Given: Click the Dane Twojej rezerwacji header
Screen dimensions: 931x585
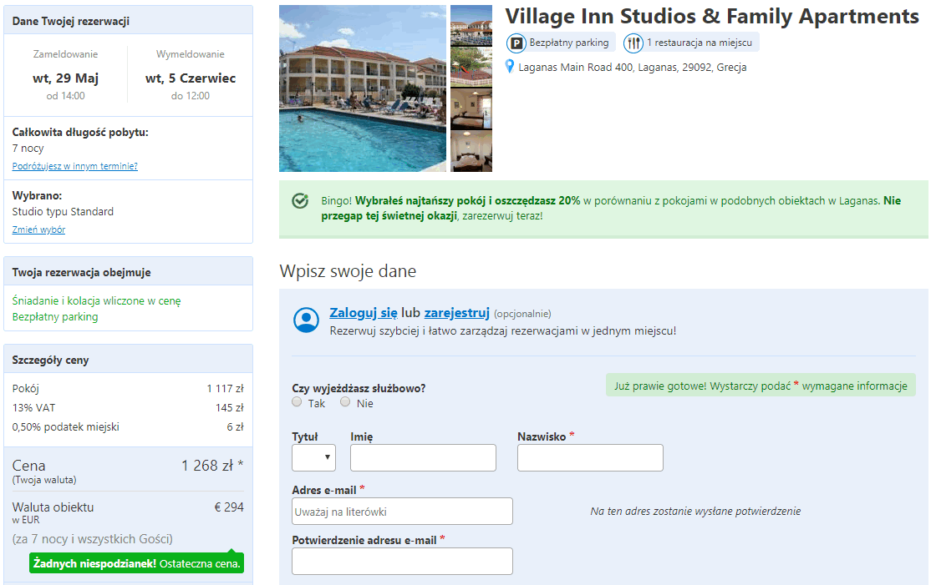Looking at the screenshot, I should (x=128, y=21).
